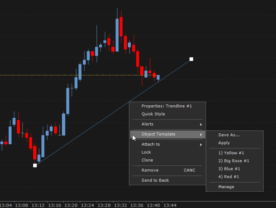The height and width of the screenshot is (208, 276).
Task: Expand the Alerts submenu arrow
Action: point(201,125)
